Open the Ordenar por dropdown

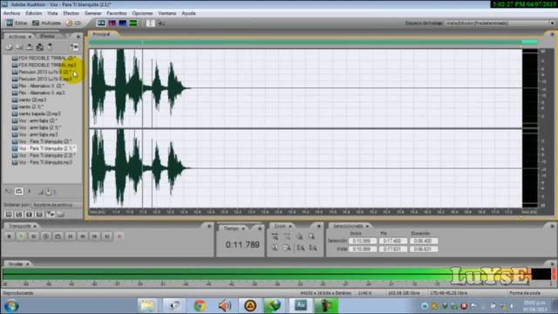[57, 205]
